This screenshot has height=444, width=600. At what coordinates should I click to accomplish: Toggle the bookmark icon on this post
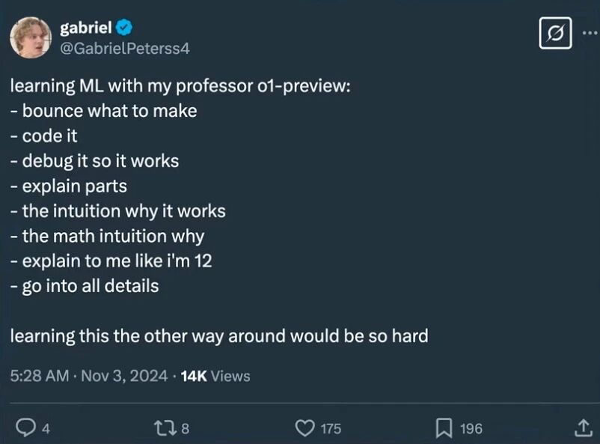click(x=444, y=428)
